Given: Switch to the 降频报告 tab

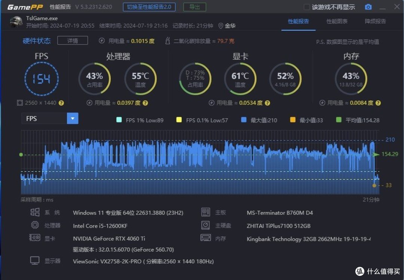Looking at the screenshot, I should coord(376,21).
